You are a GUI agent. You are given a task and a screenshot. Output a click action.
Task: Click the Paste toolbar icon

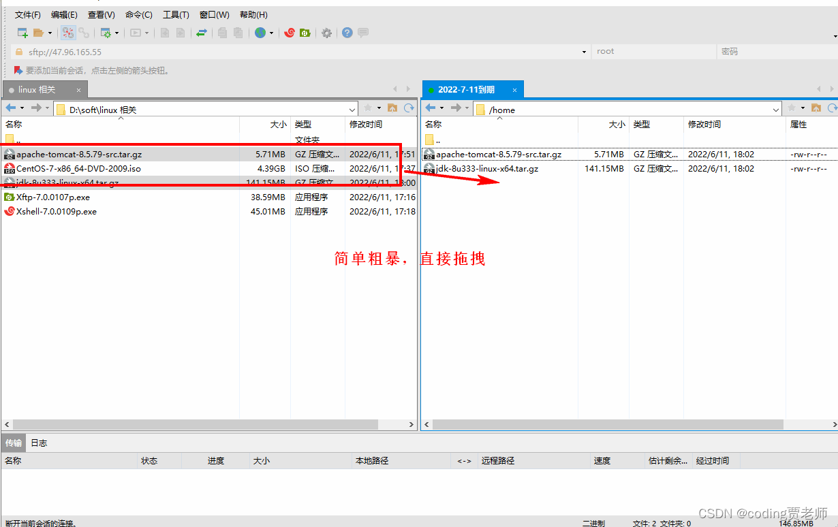click(238, 33)
